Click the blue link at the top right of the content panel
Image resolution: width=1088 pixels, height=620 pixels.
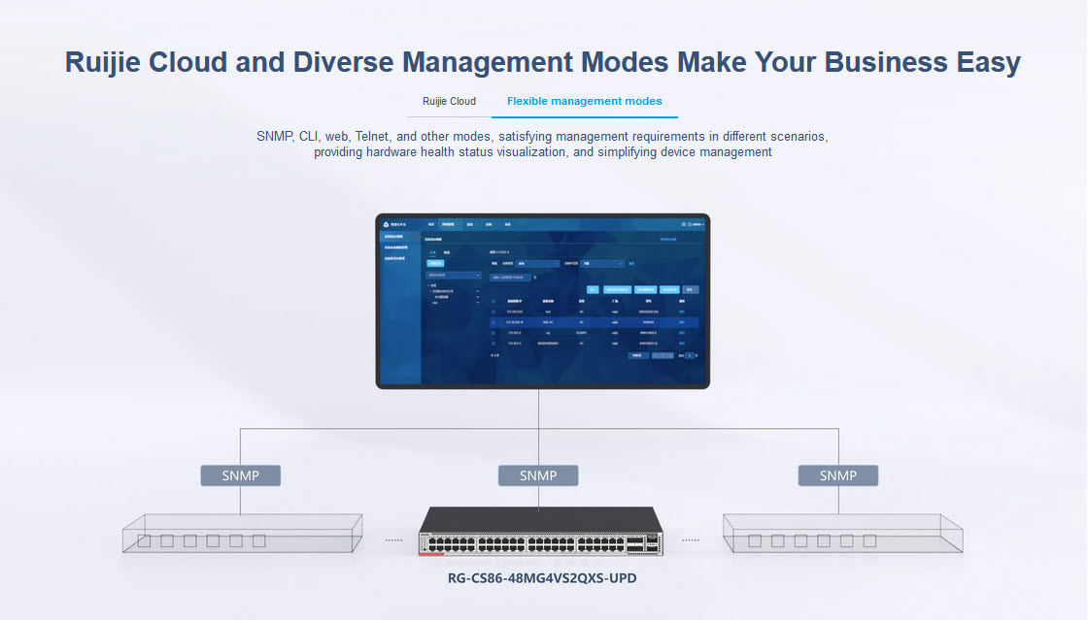668,239
